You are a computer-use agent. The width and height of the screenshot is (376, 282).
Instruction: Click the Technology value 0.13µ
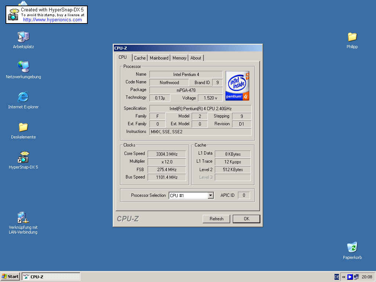point(160,98)
